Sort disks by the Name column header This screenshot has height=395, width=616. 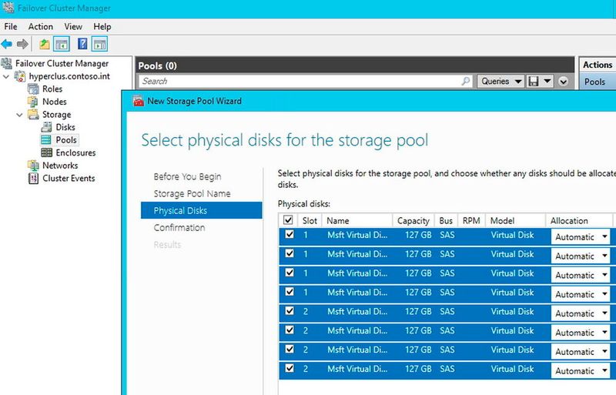357,220
